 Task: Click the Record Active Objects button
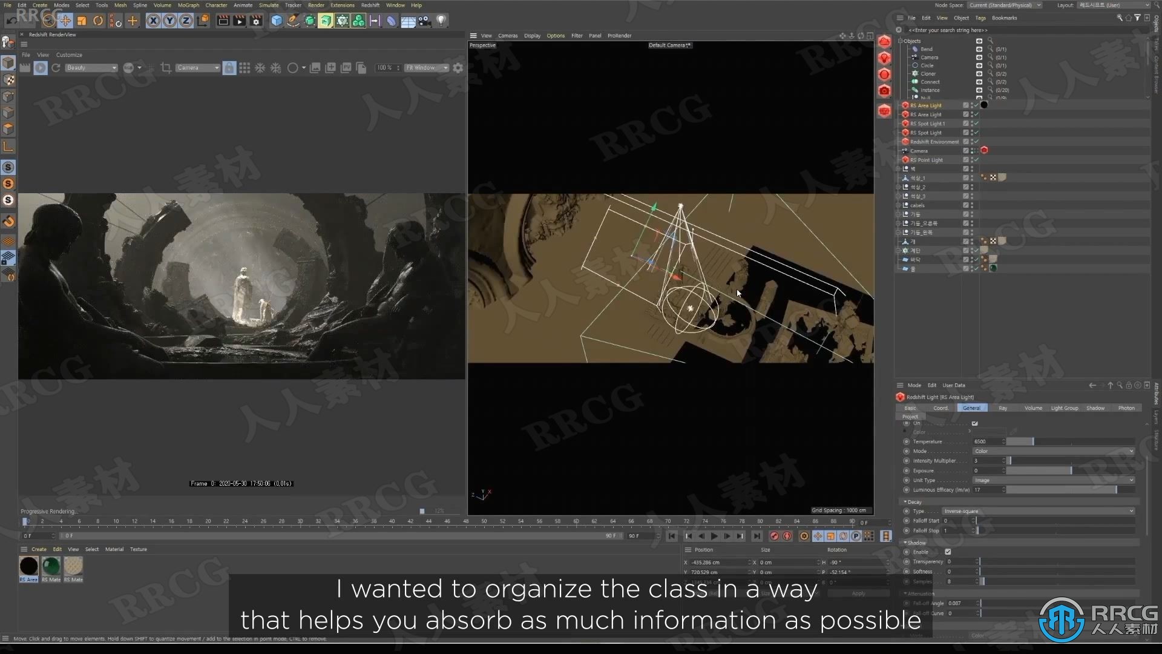pyautogui.click(x=774, y=537)
